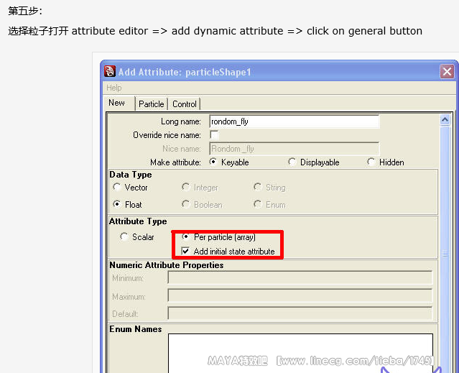Switch to the Particle tab
The height and width of the screenshot is (373, 459).
(x=152, y=104)
